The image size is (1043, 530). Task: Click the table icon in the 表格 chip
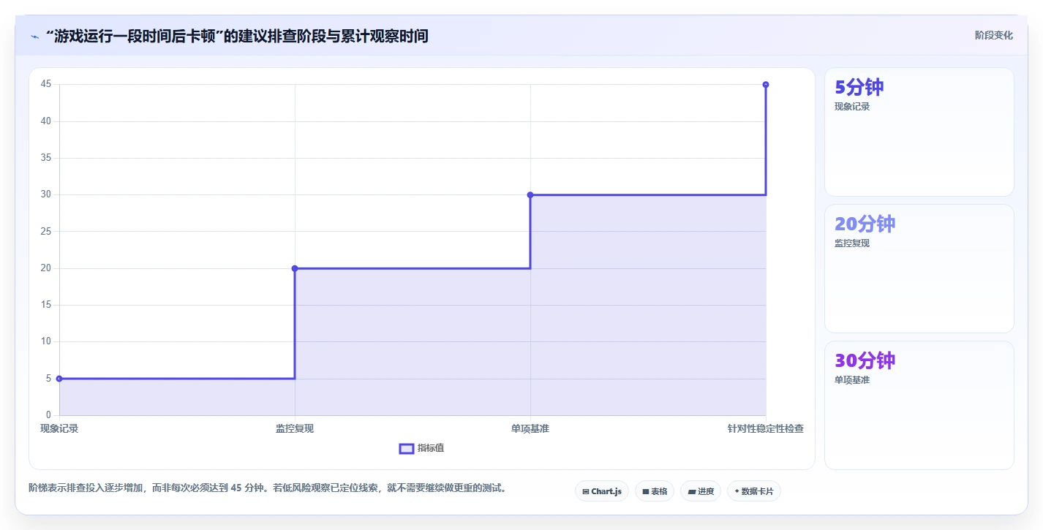point(646,492)
